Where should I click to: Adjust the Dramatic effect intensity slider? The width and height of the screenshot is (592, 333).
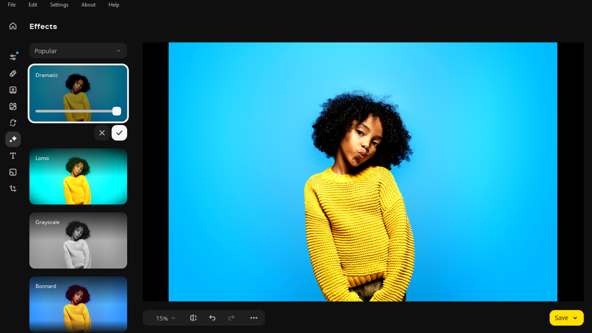tap(116, 111)
